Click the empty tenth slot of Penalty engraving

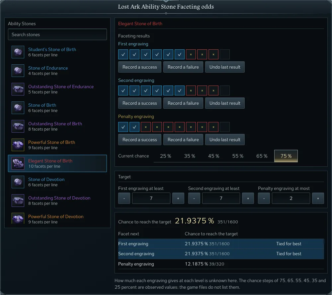[x=225, y=127]
